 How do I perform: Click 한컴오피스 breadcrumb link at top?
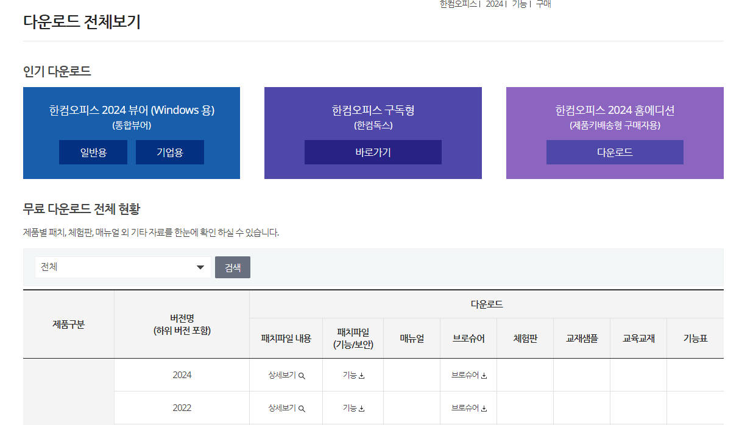tap(458, 4)
